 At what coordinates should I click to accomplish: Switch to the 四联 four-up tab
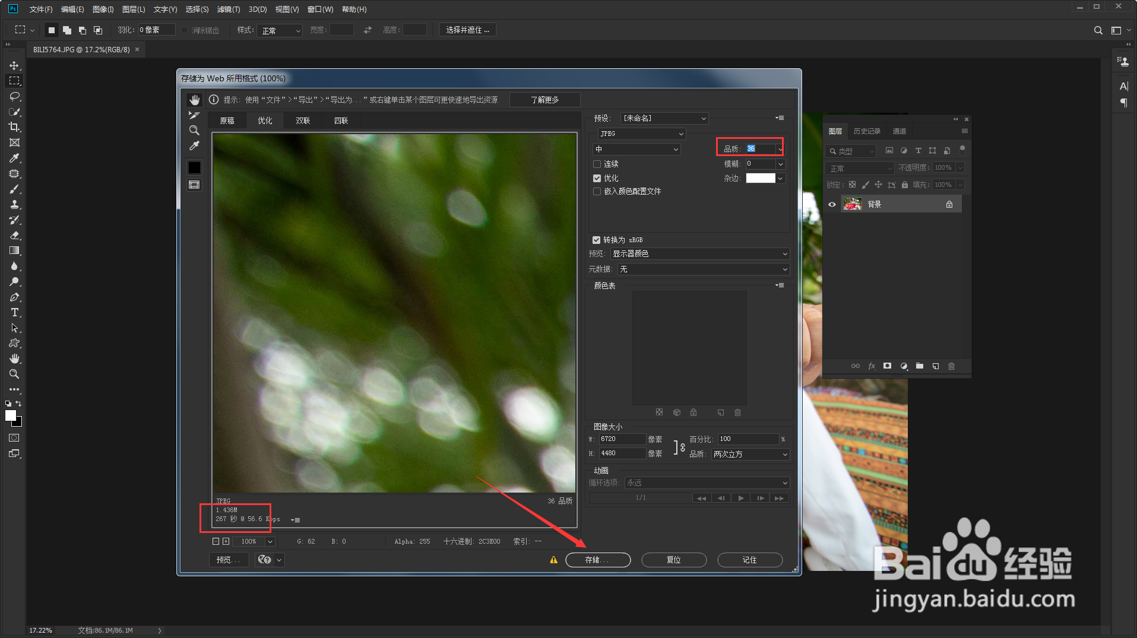pyautogui.click(x=341, y=120)
